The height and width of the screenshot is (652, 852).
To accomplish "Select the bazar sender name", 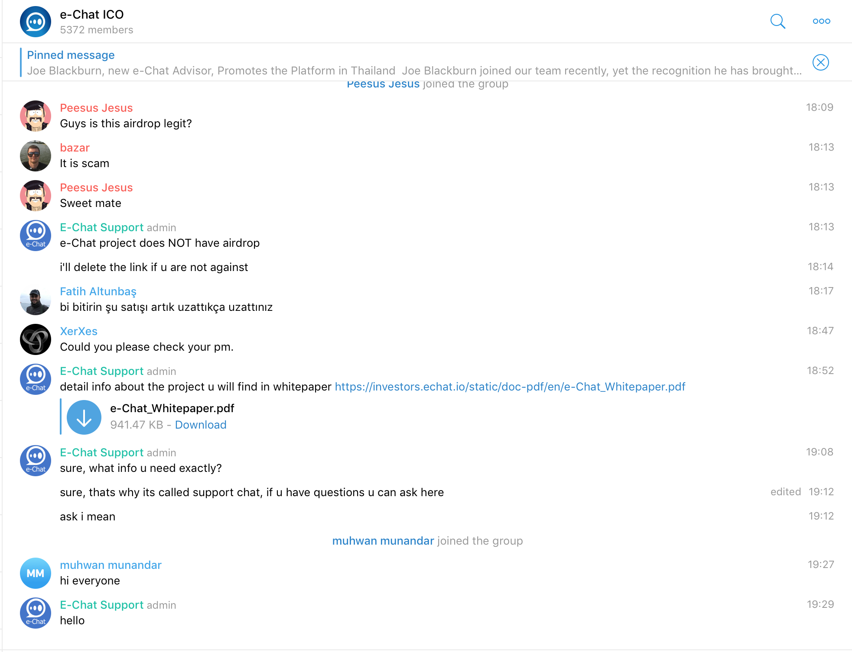I will click(x=75, y=148).
